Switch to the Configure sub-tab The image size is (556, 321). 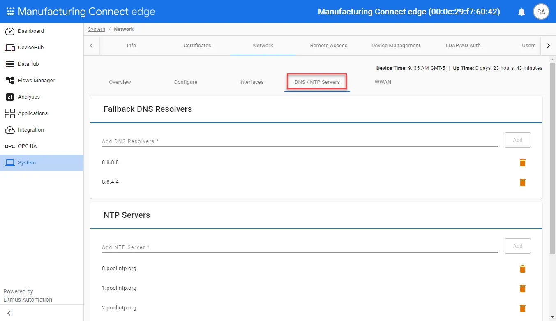186,82
